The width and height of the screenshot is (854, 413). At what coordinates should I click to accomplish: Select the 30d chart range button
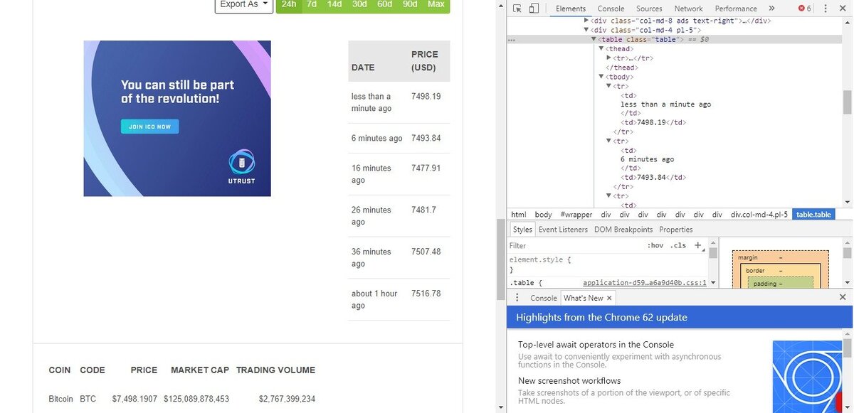[x=359, y=4]
